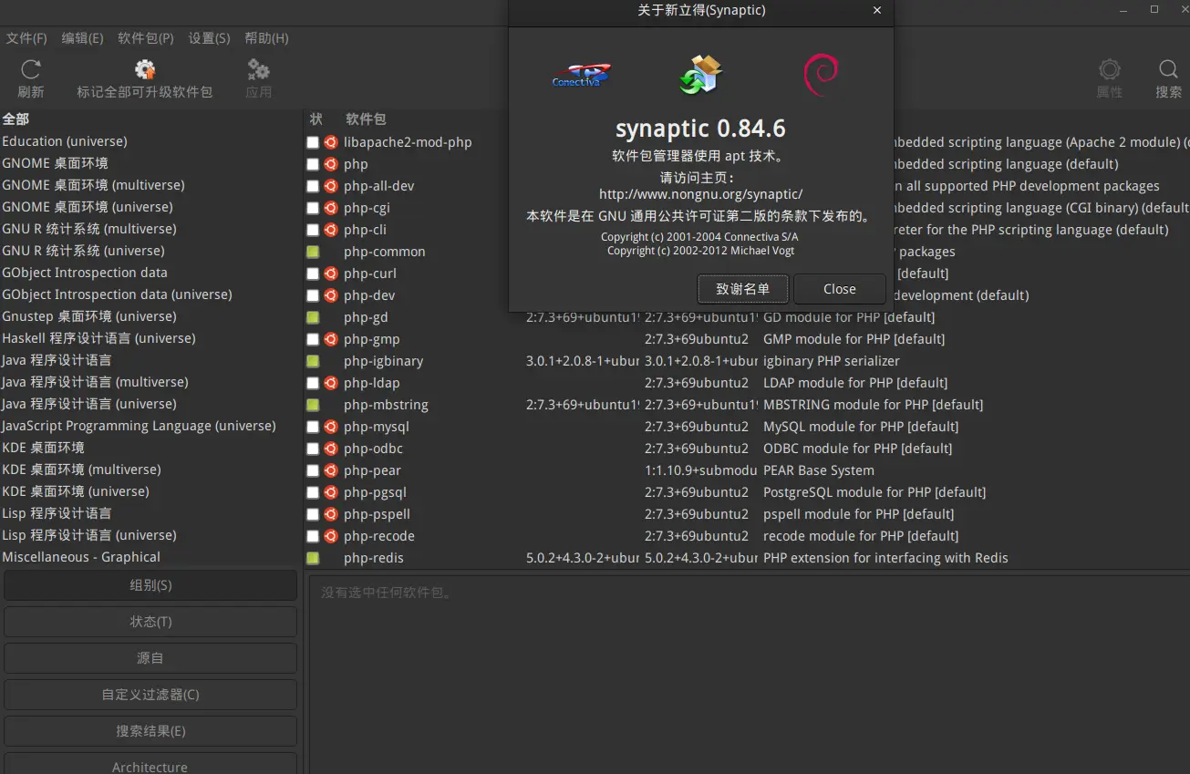
Task: Open the 文件(F) menu
Action: pyautogui.click(x=26, y=38)
